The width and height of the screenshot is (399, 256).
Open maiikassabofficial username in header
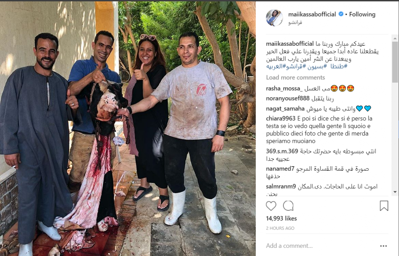click(312, 14)
